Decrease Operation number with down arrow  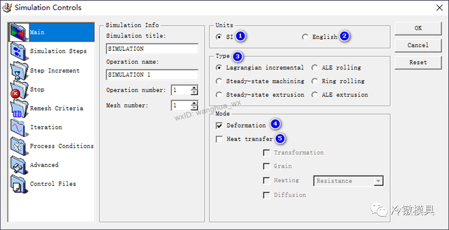tap(194, 92)
